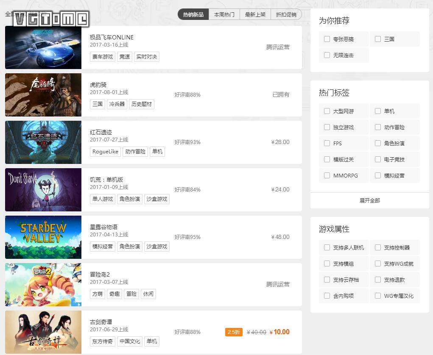Check 支持控制器 under game attributes
The width and height of the screenshot is (433, 355).
[377, 247]
